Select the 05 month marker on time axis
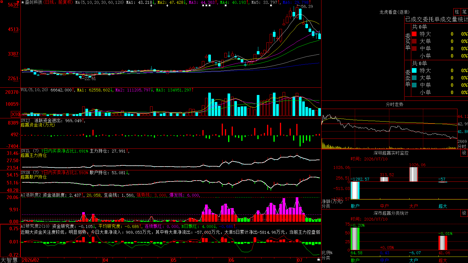This screenshot has width=468, height=263. [174, 260]
